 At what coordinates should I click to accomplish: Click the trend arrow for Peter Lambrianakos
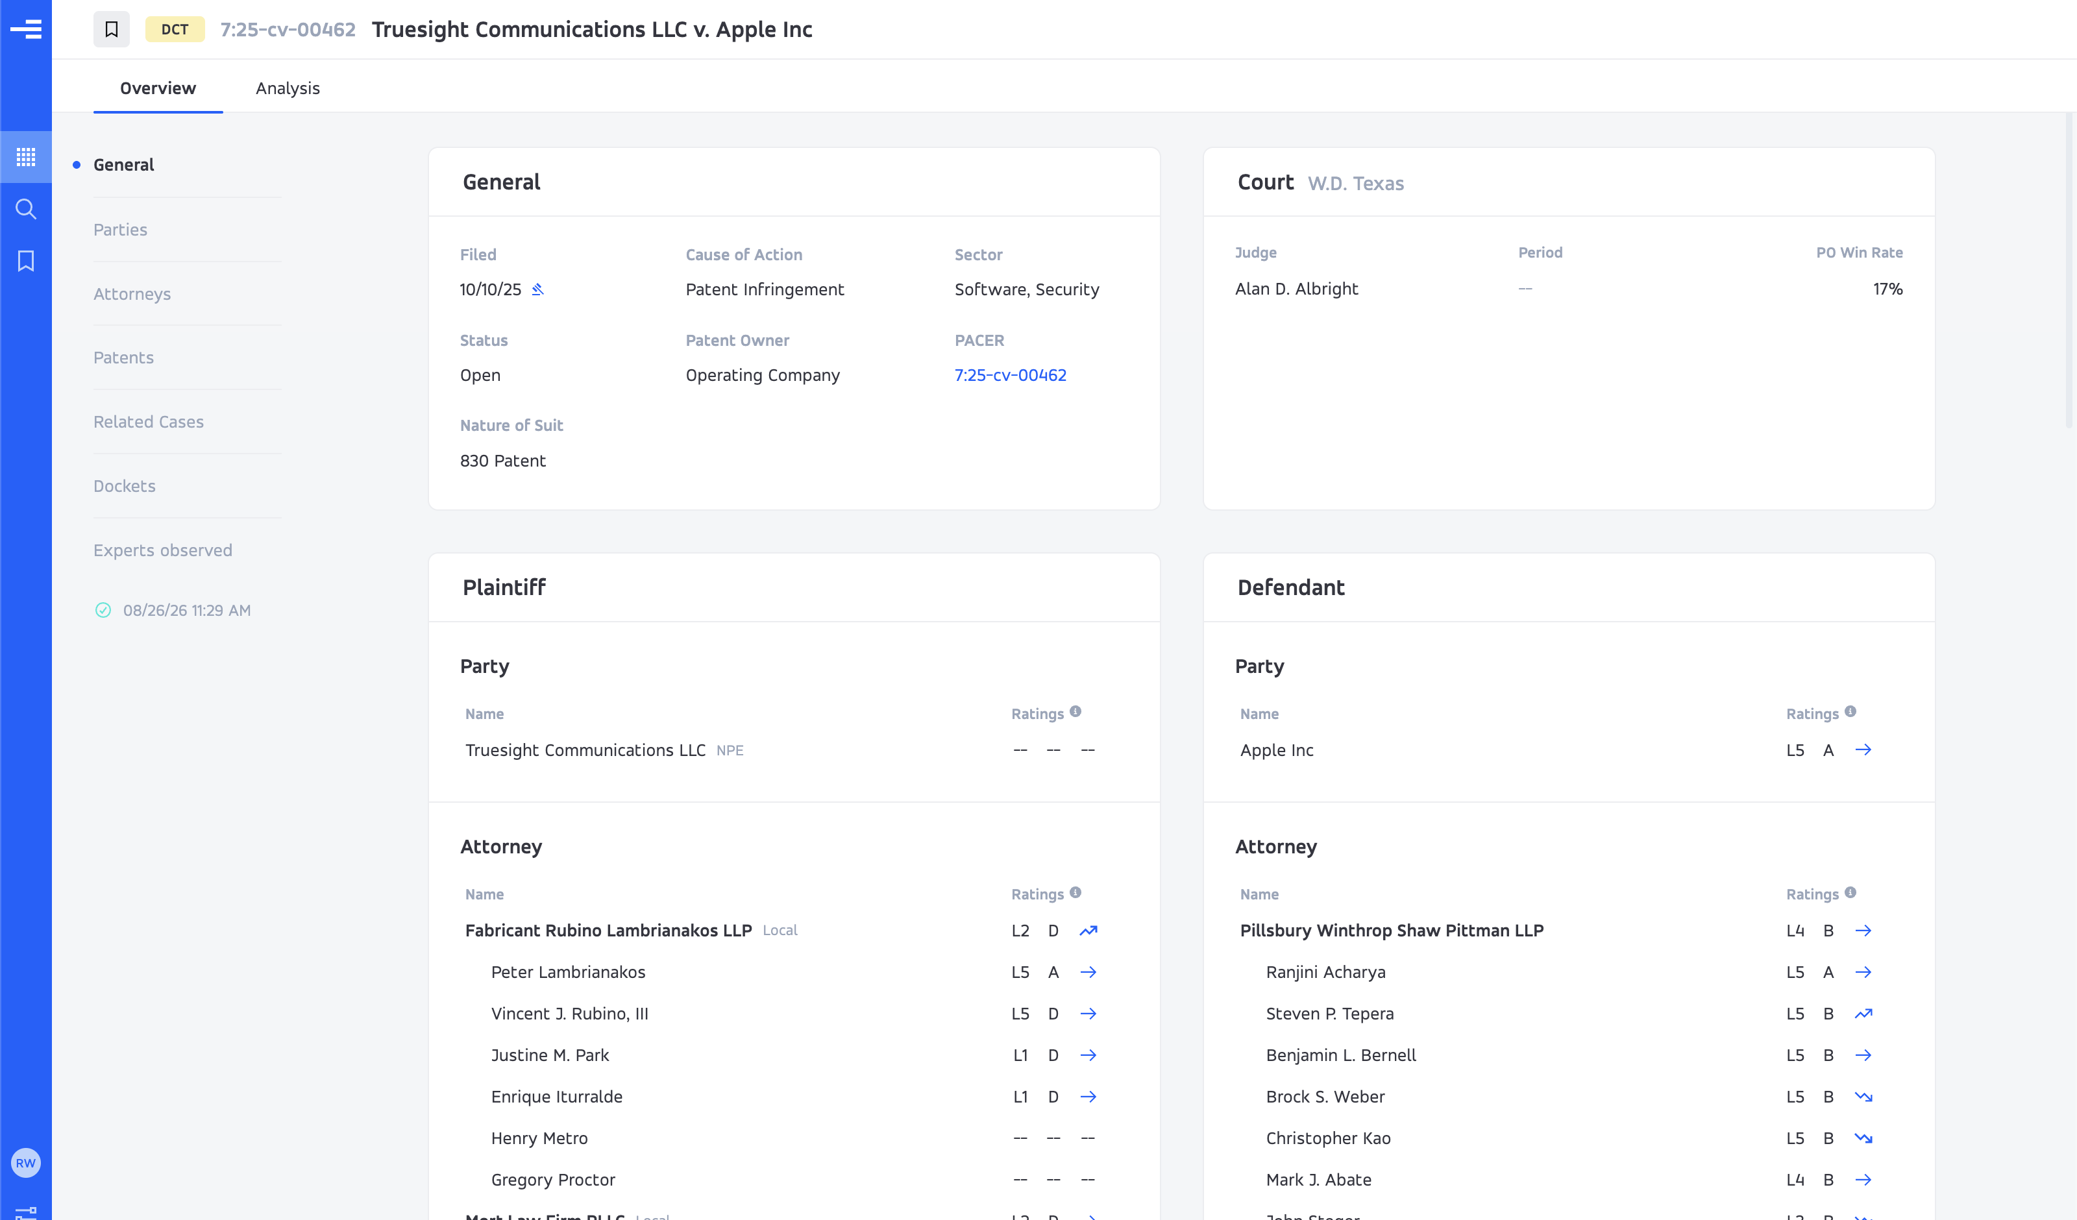(x=1088, y=972)
